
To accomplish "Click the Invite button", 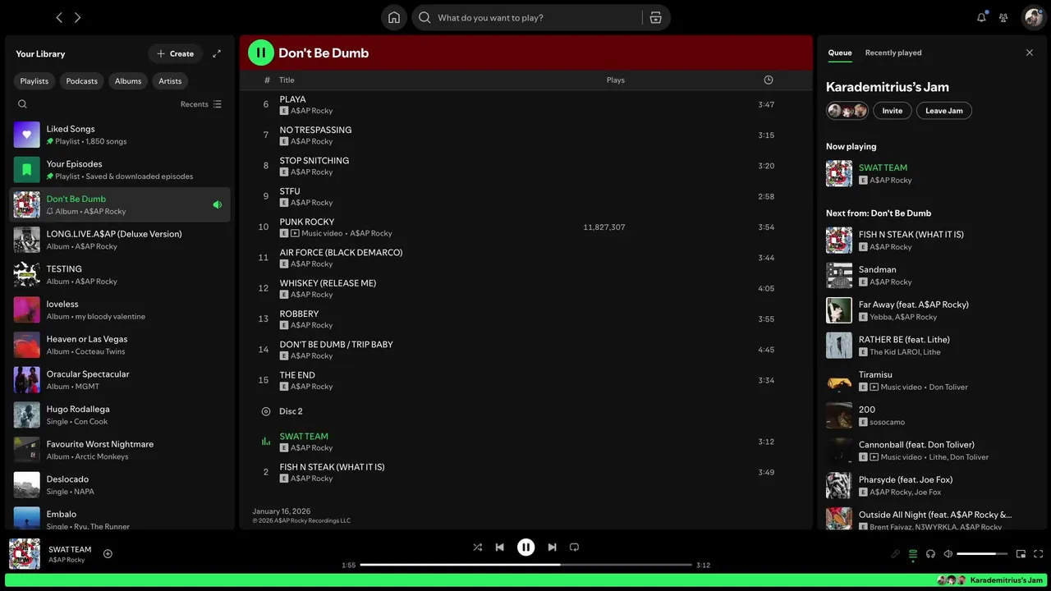I will click(x=893, y=111).
